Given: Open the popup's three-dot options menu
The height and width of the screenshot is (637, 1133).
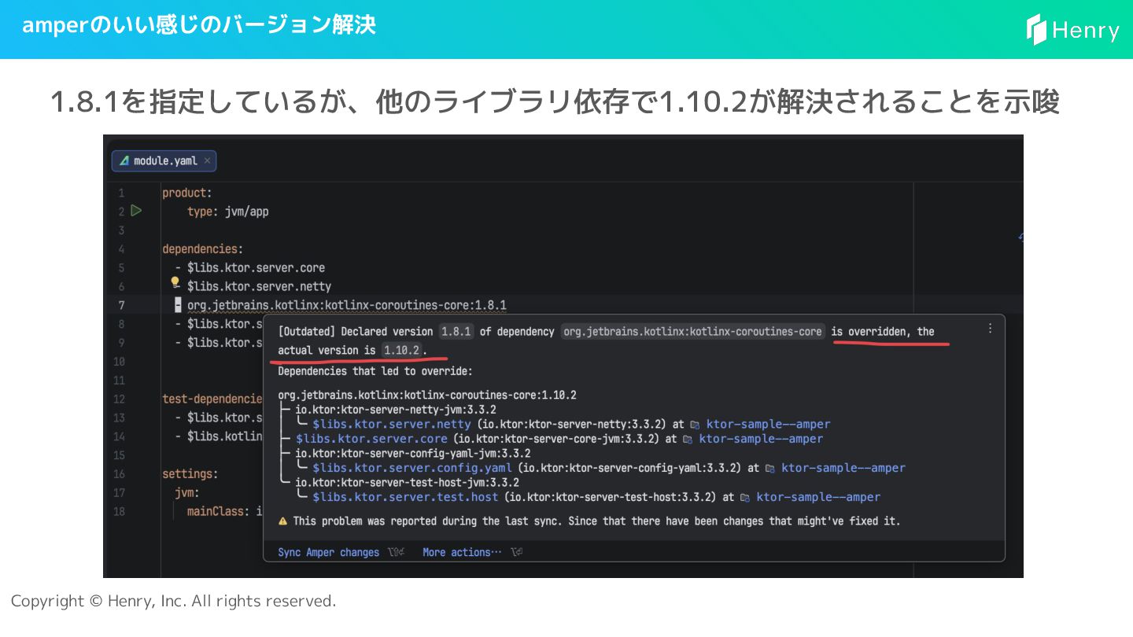Looking at the screenshot, I should pyautogui.click(x=990, y=329).
